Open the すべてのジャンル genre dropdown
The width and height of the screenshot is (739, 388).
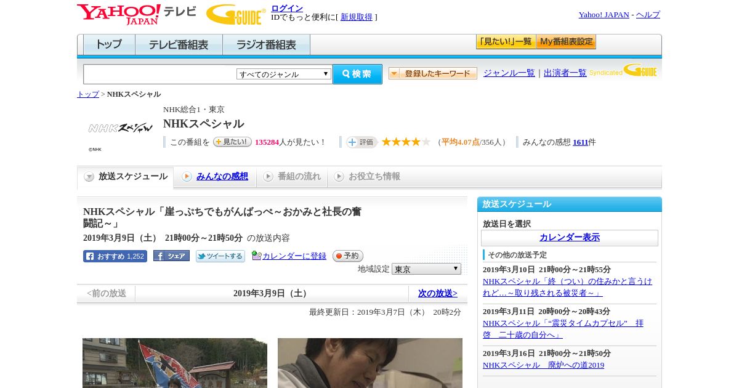pyautogui.click(x=284, y=74)
